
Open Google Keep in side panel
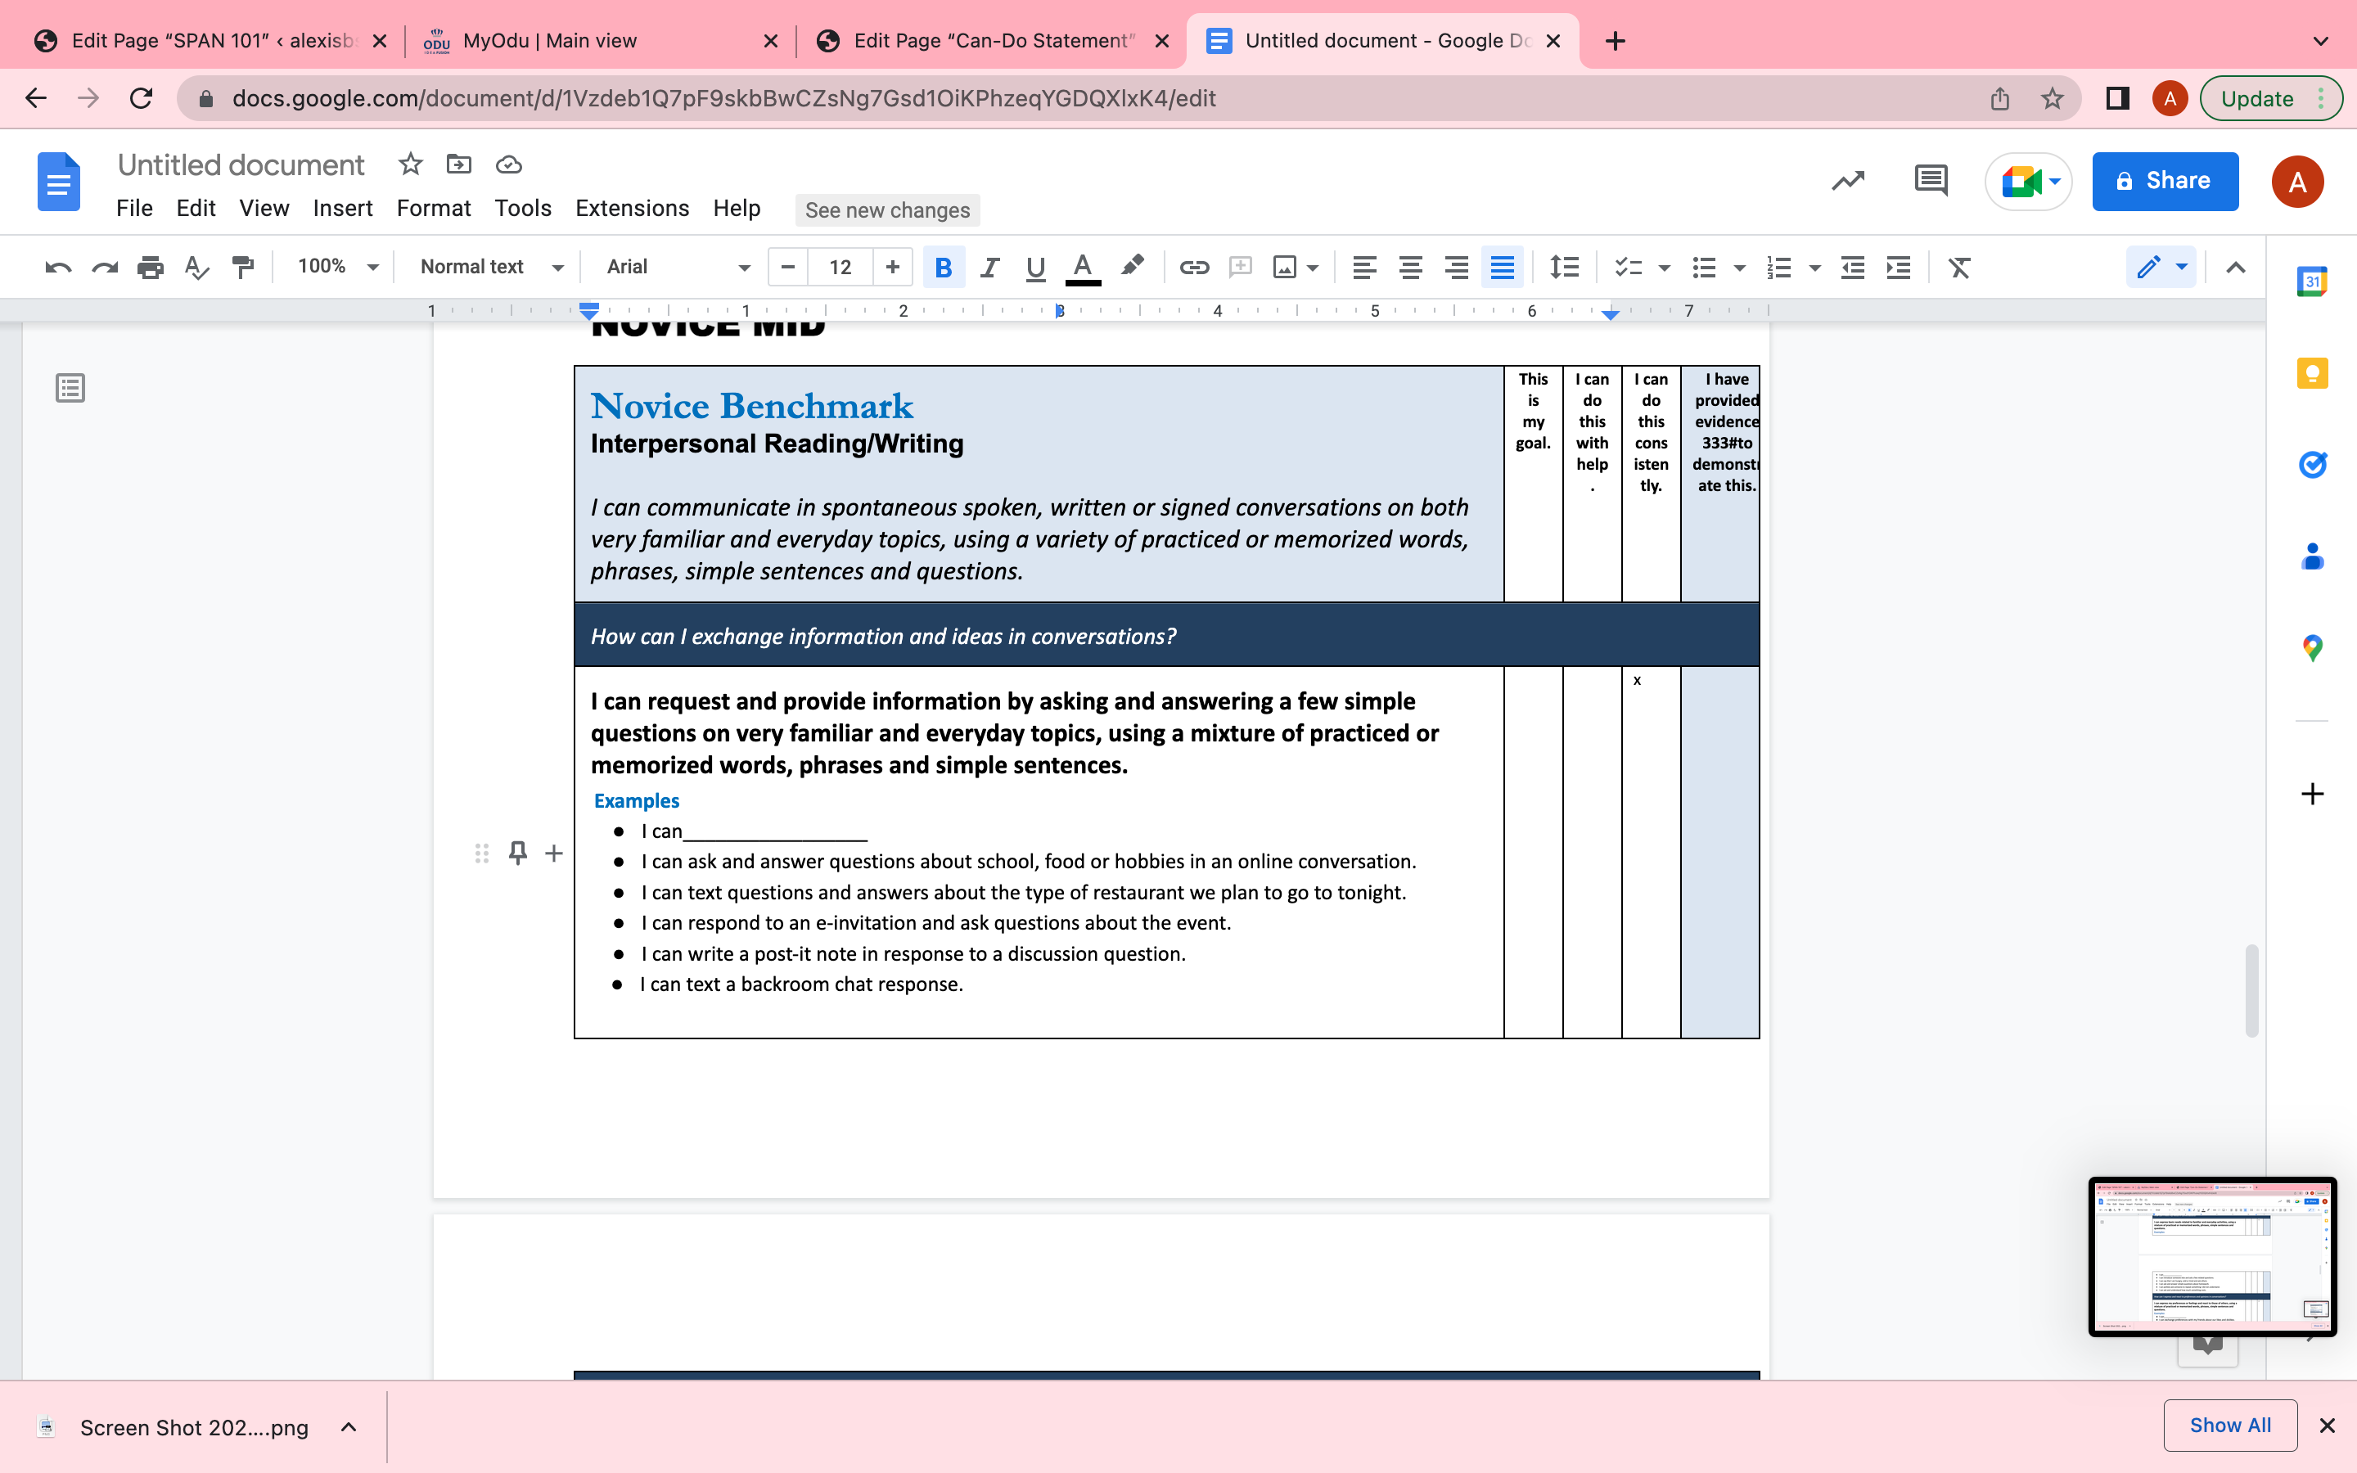pyautogui.click(x=2312, y=373)
